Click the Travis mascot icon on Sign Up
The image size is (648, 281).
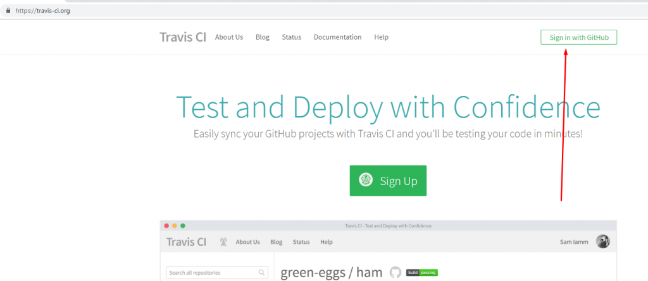click(366, 180)
